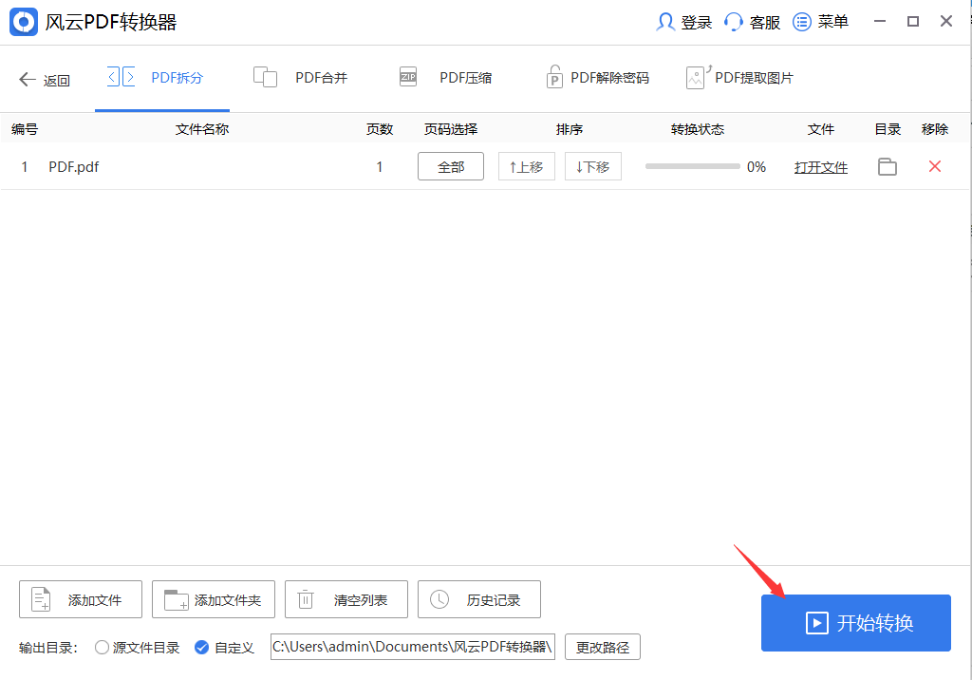Maximize the 风云PDF转换器 window
The width and height of the screenshot is (972, 680).
[912, 21]
